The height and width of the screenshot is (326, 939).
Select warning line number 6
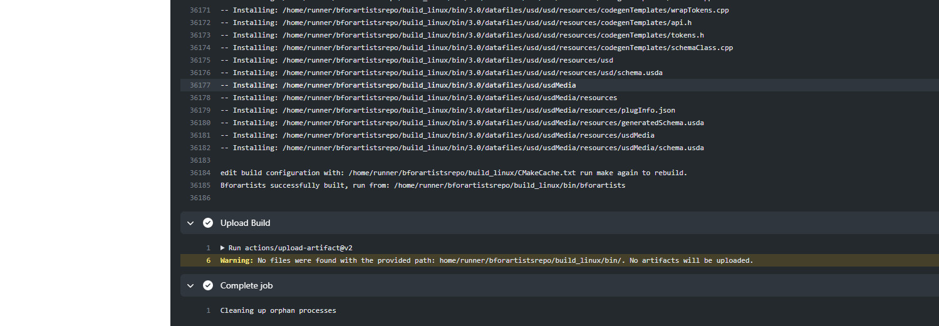point(208,260)
